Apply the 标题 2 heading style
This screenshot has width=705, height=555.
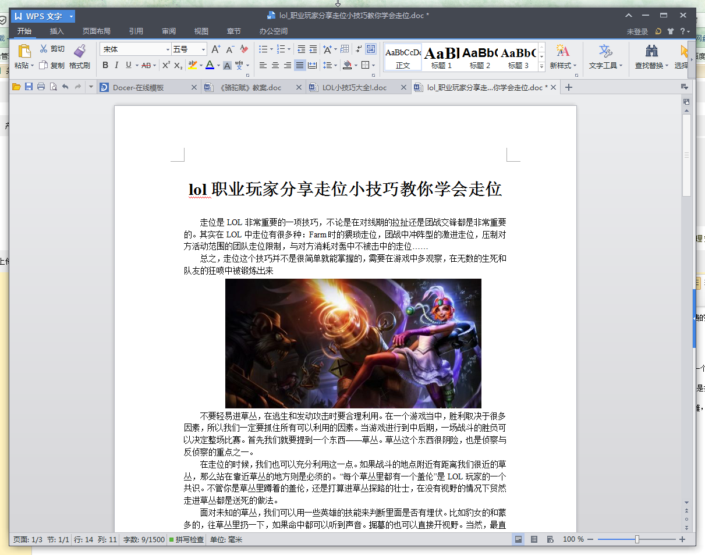tap(480, 57)
